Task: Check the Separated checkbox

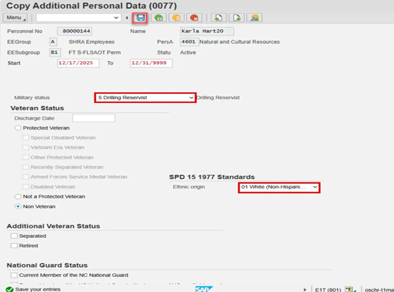Action: [14, 236]
